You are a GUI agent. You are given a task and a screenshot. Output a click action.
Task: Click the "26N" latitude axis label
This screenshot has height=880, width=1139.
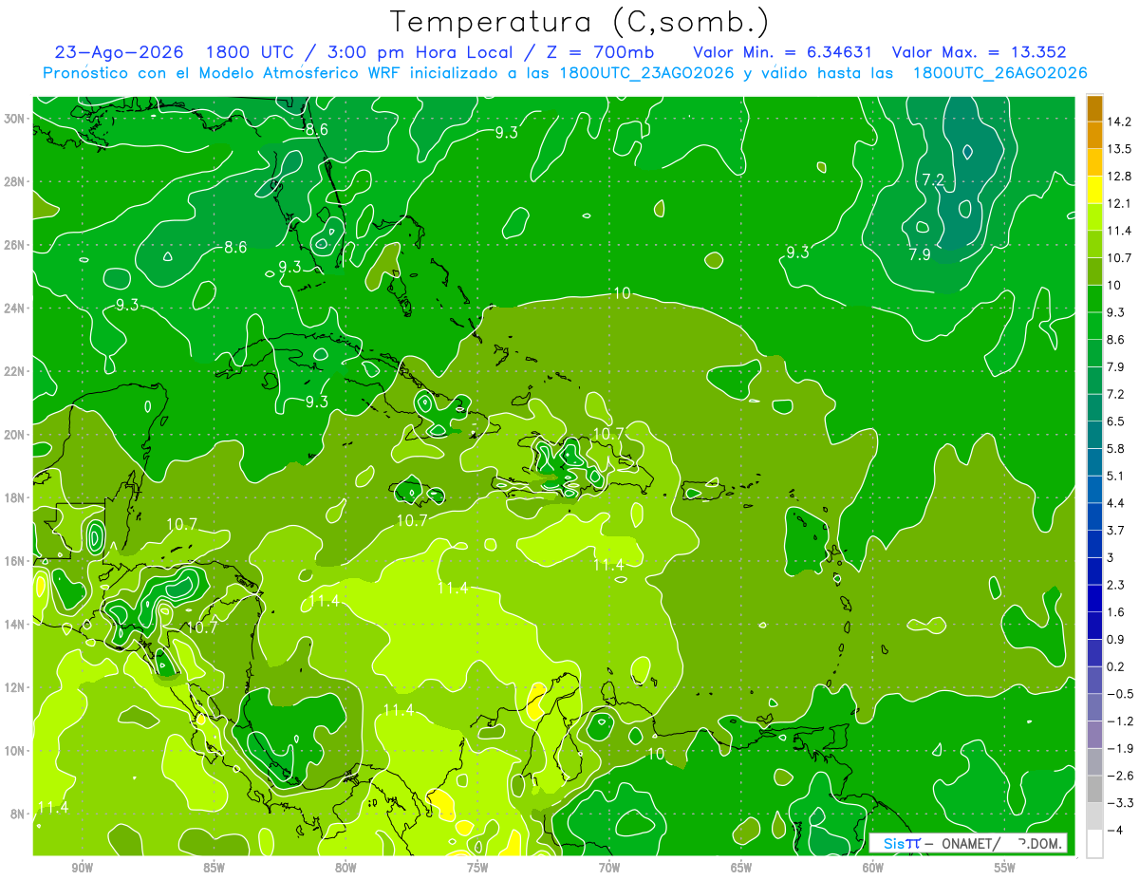click(16, 245)
